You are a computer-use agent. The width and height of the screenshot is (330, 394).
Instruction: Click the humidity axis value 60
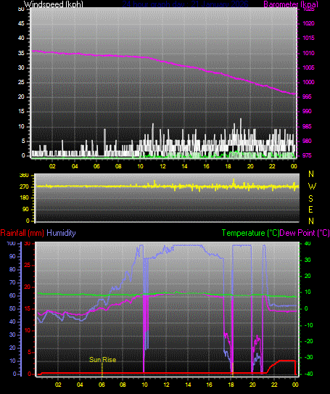click(x=12, y=296)
